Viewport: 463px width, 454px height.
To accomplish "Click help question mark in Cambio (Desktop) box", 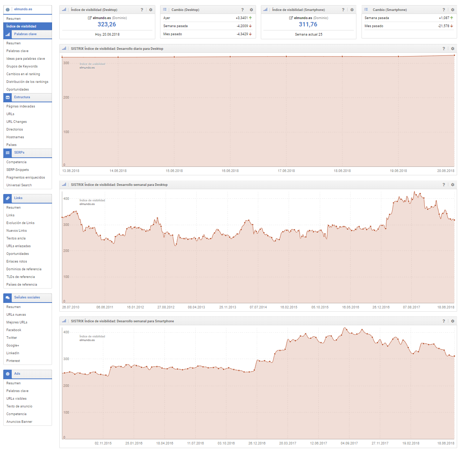I will point(242,10).
